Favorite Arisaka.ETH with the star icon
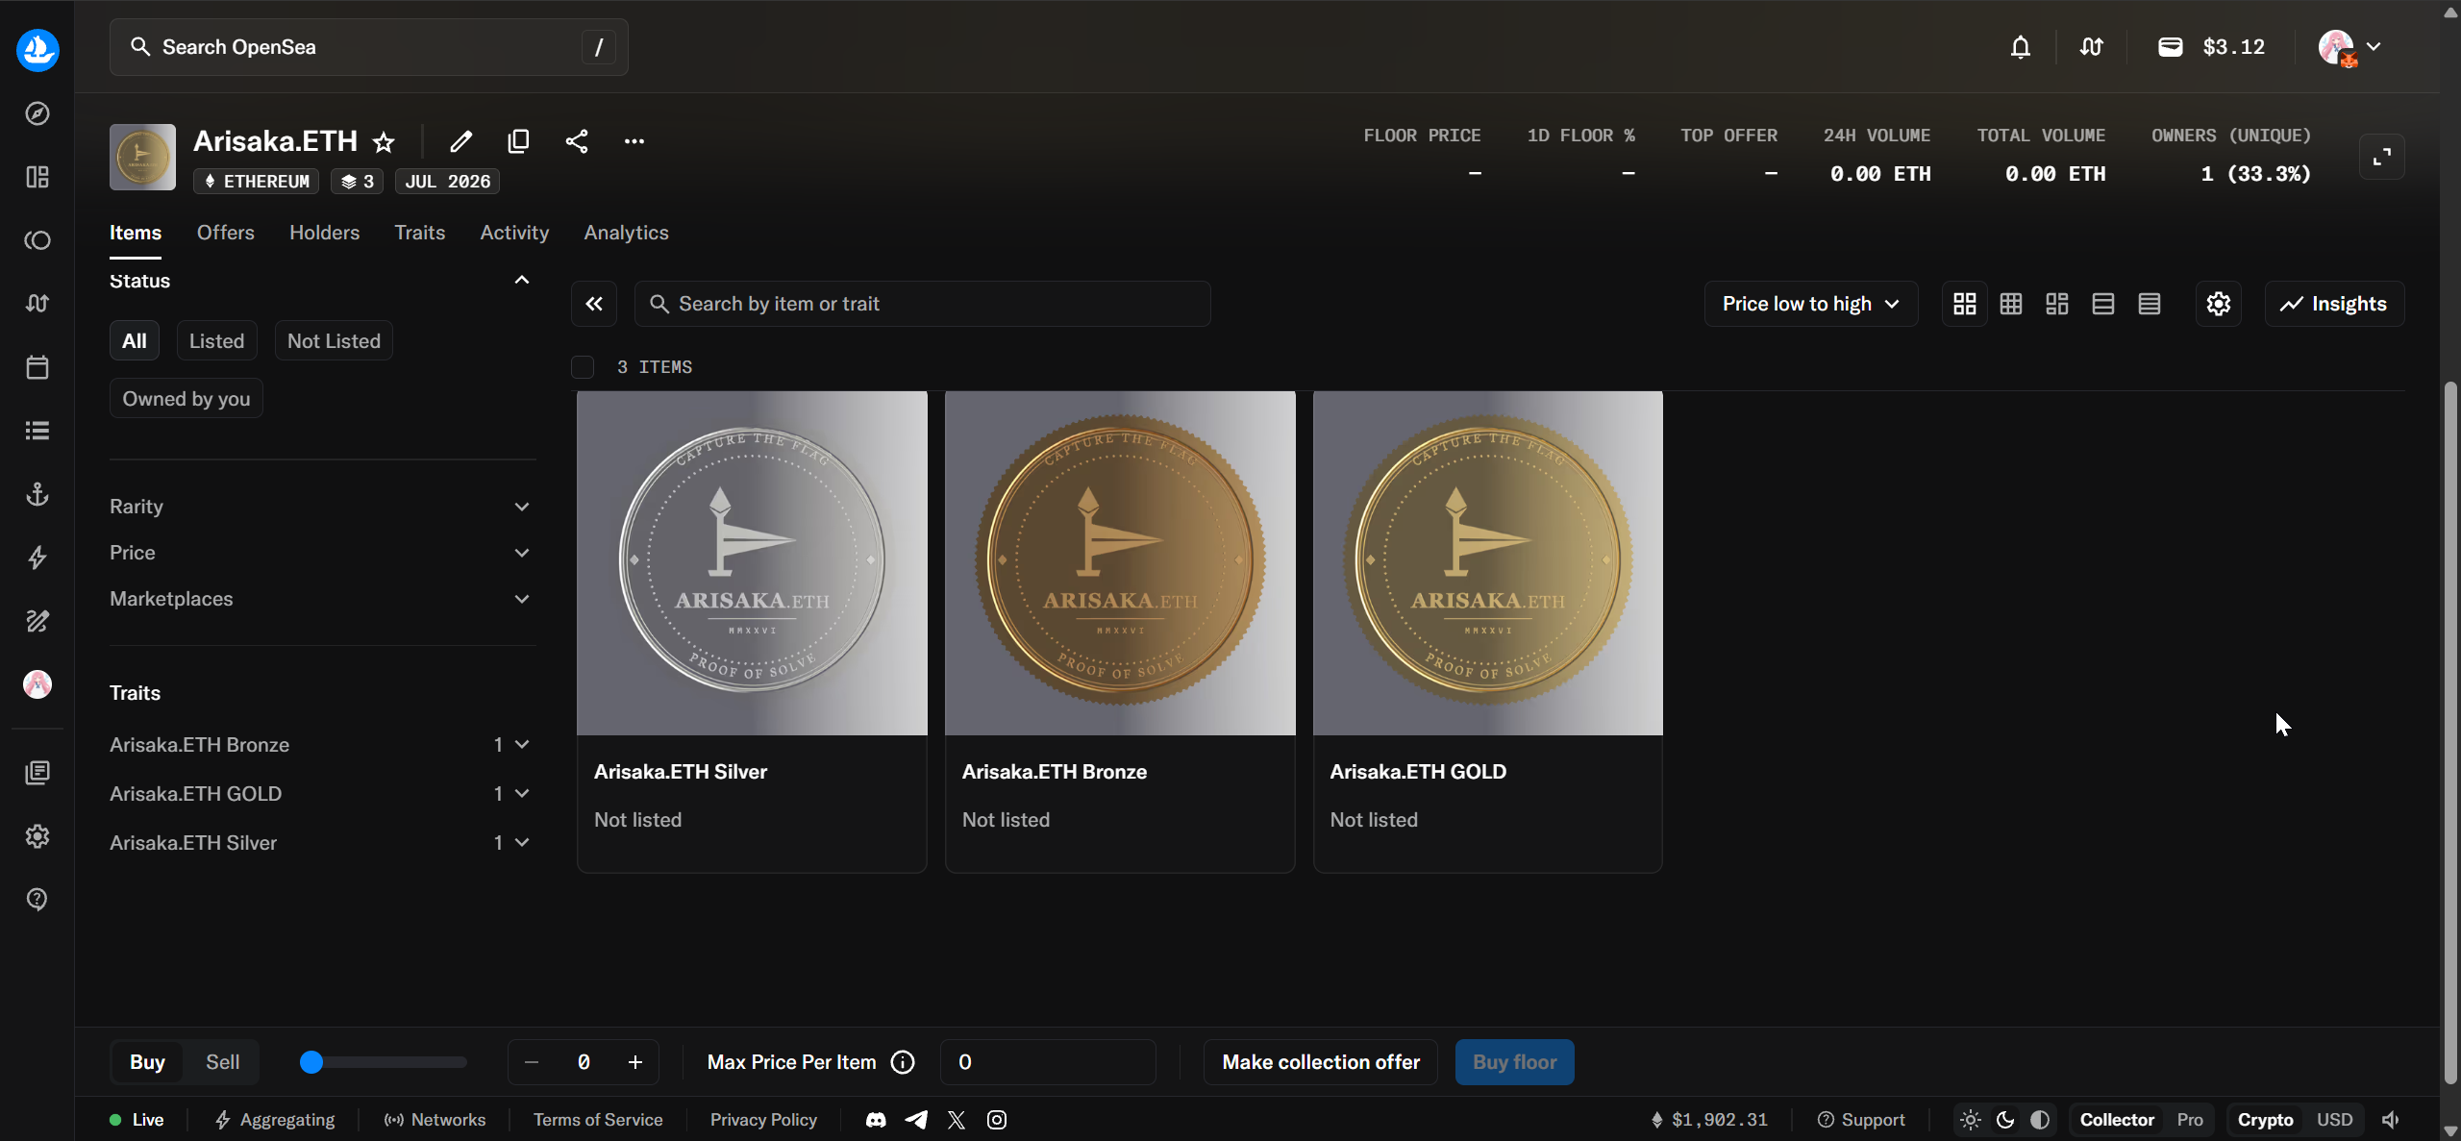 point(384,142)
